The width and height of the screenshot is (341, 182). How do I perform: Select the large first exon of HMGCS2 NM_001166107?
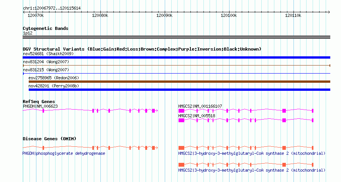pyautogui.click(x=181, y=111)
